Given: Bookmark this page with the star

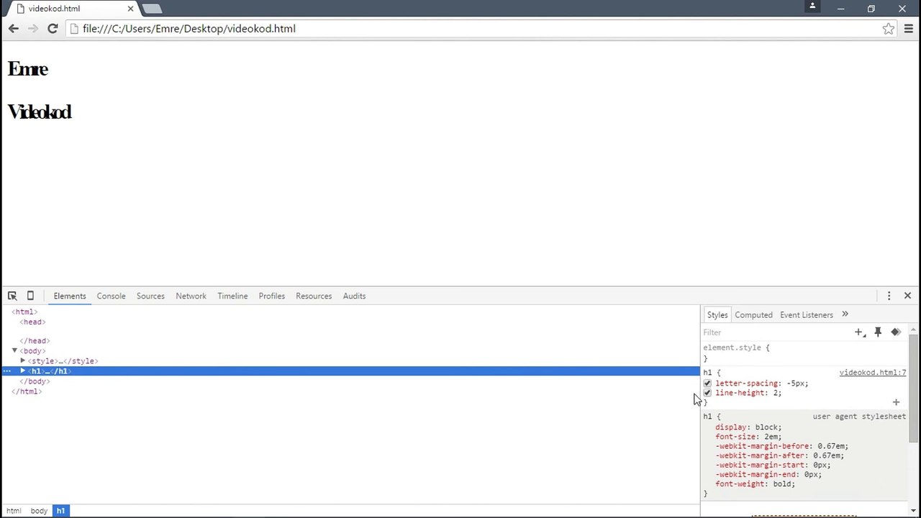Looking at the screenshot, I should coord(889,29).
